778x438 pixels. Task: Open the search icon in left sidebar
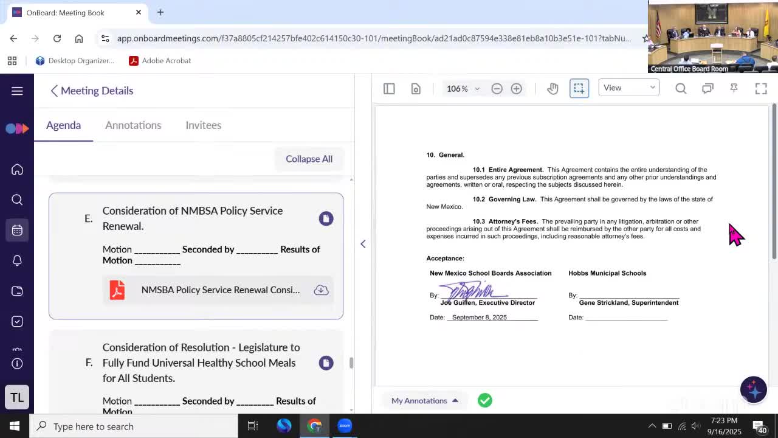pos(17,200)
